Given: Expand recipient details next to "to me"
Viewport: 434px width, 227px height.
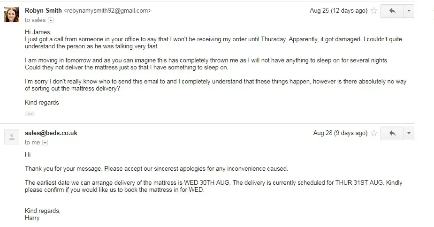Looking at the screenshot, I should (x=46, y=143).
